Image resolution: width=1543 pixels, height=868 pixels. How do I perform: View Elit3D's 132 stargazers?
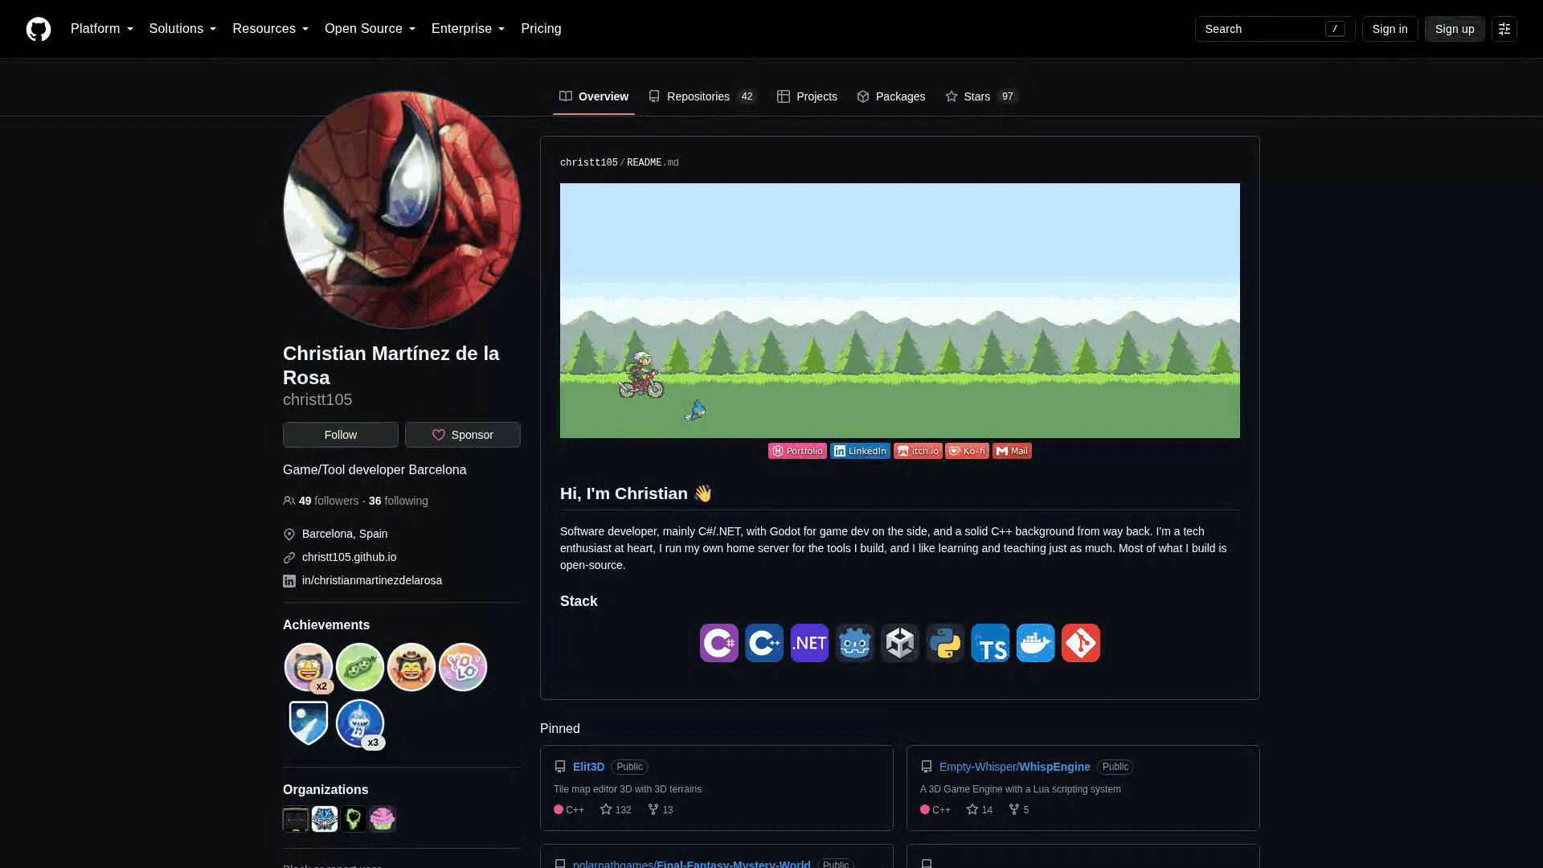click(616, 809)
